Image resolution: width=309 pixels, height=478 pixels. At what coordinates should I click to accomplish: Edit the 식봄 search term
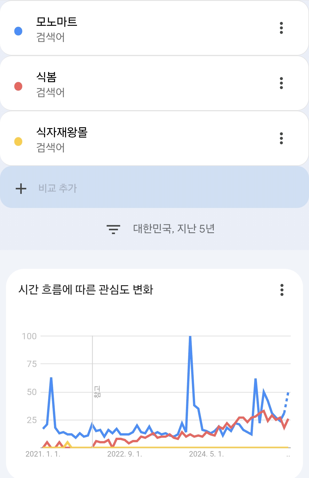47,77
